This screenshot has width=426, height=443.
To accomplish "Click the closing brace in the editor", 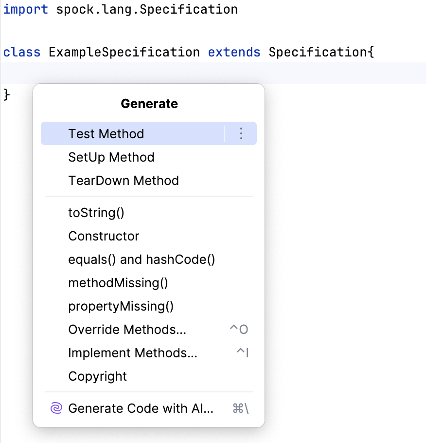I will (x=6, y=95).
